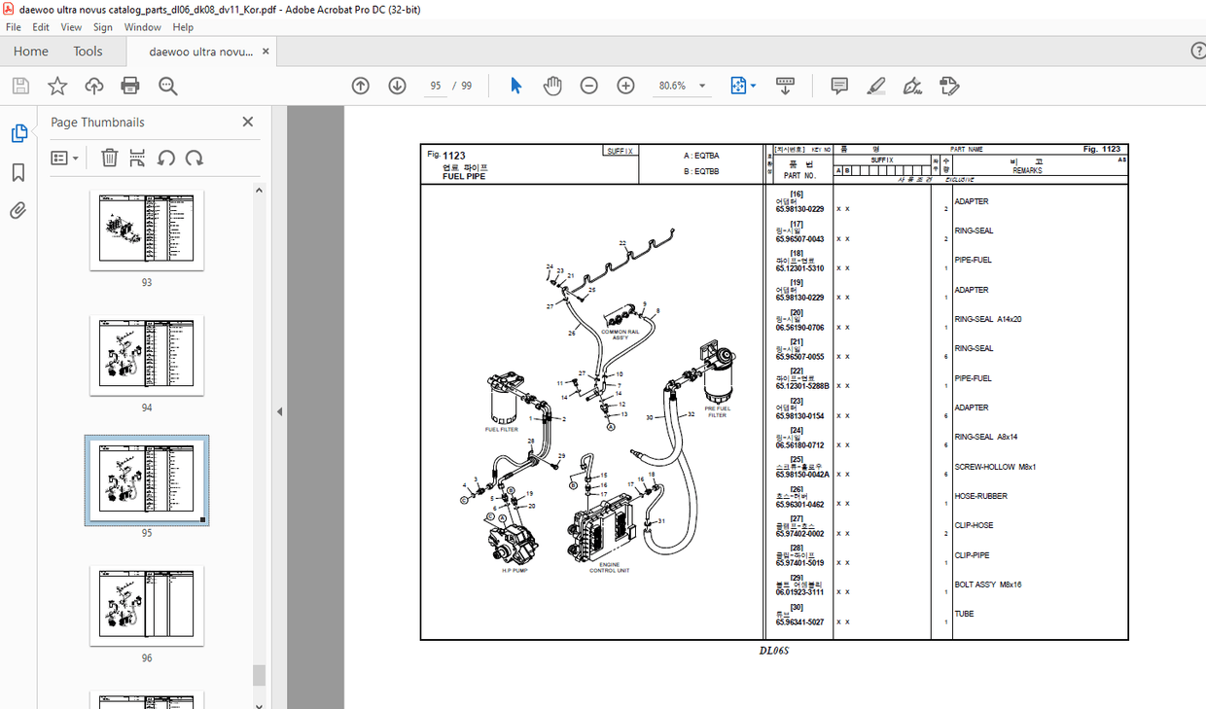Toggle the Selection arrow tool
The height and width of the screenshot is (709, 1206).
coord(514,86)
